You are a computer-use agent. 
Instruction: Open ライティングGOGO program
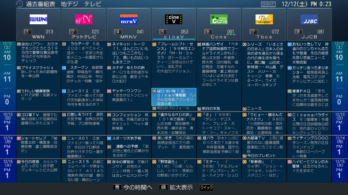[x=308, y=147]
